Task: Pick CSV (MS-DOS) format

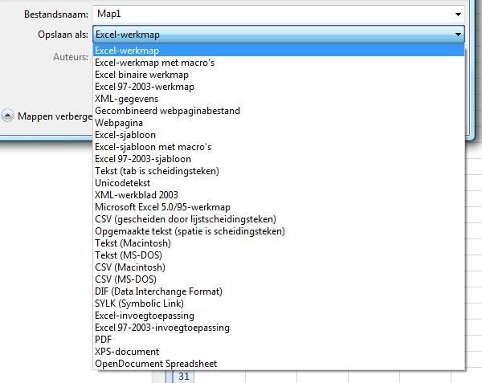Action: tap(279, 279)
